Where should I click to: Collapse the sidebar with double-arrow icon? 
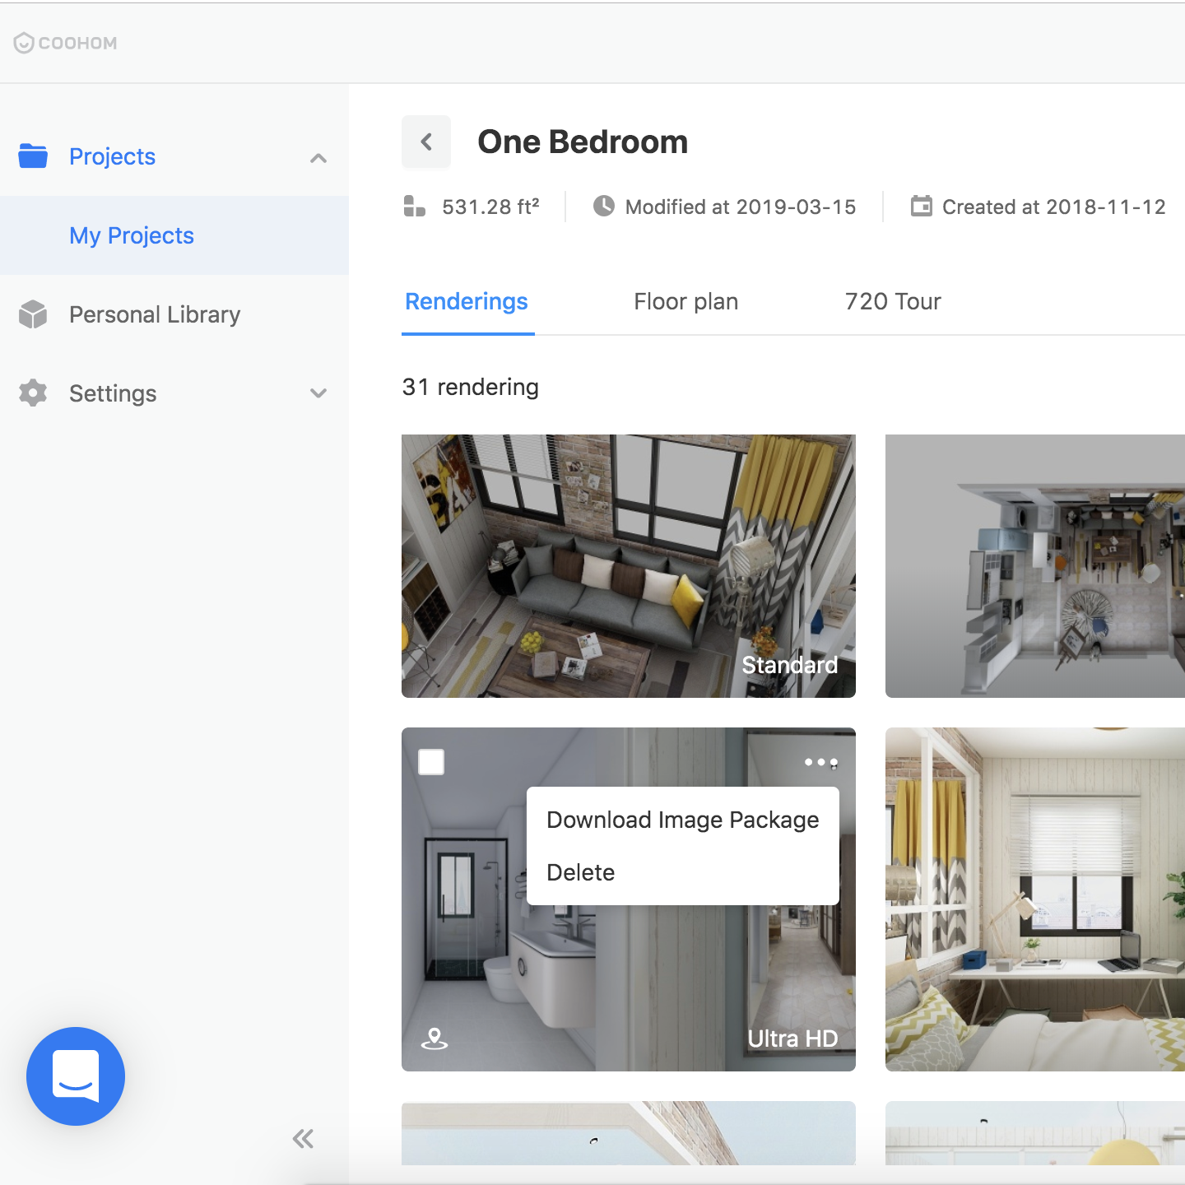click(x=303, y=1139)
